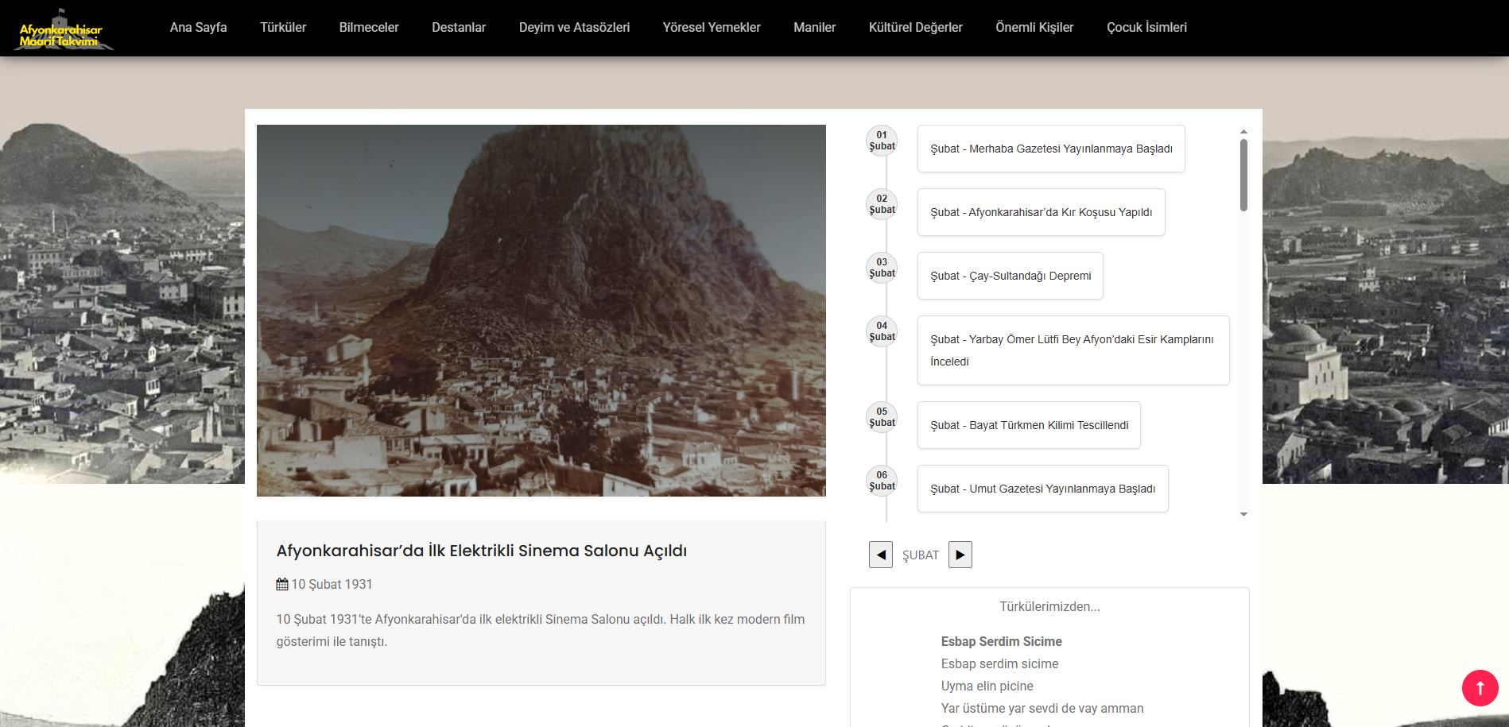Screen dimensions: 1509x727
Task: Go to Deyim ve Atasözleri section
Action: [574, 27]
